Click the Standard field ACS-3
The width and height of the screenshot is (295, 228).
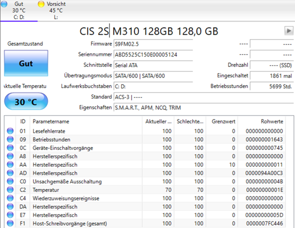[203, 97]
